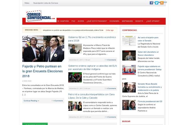188x125 pixels.
Task: Open the Fajardo and Petro featured photo
Action: [x=43, y=49]
